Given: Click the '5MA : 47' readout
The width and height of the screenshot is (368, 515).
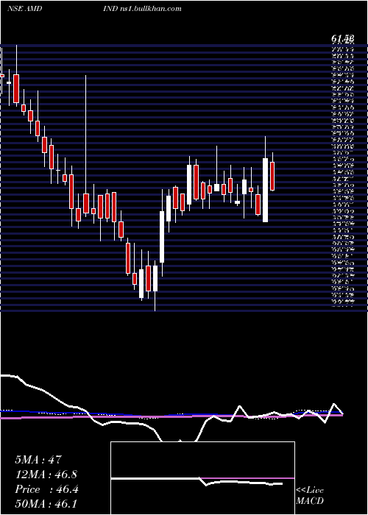Looking at the screenshot, I should 38,459.
